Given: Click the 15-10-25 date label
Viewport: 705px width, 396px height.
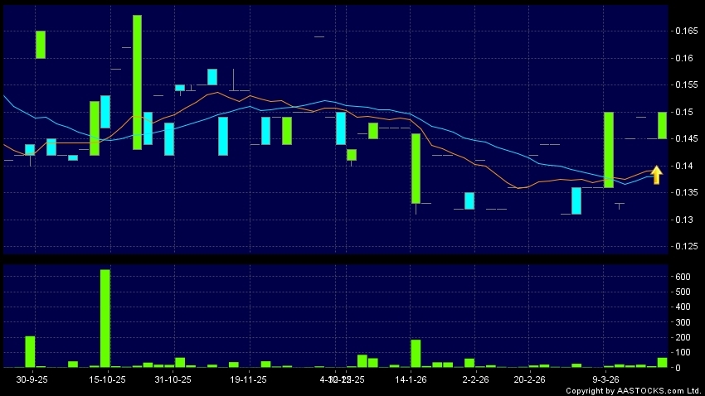Looking at the screenshot, I should pos(108,379).
